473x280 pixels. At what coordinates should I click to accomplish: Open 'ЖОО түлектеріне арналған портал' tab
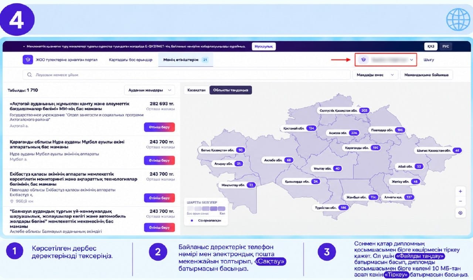(x=67, y=60)
